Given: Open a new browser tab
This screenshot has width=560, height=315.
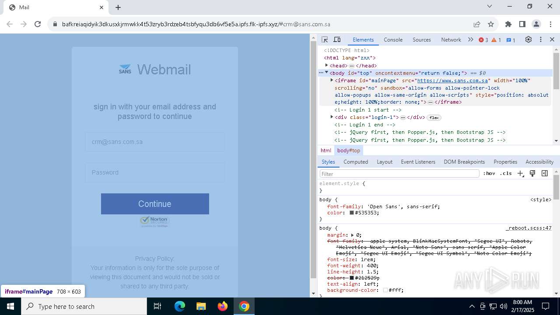Looking at the screenshot, I should [118, 7].
